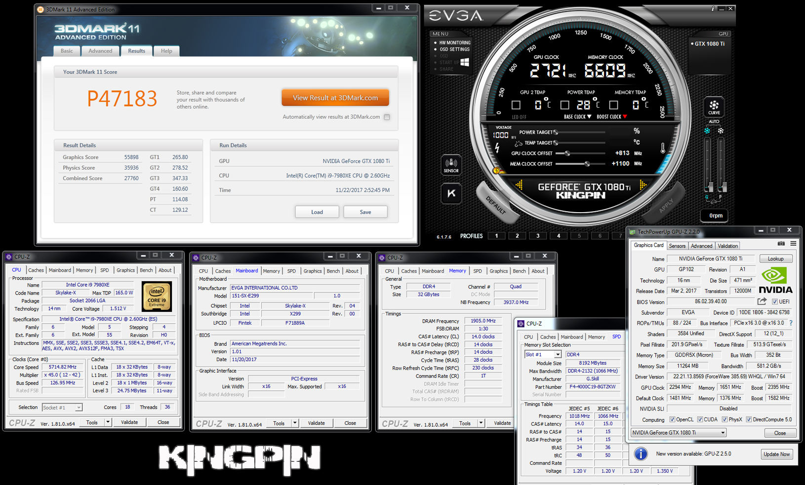
Task: Open the Caches tab in the CPU-Z CPU window
Action: tap(36, 270)
